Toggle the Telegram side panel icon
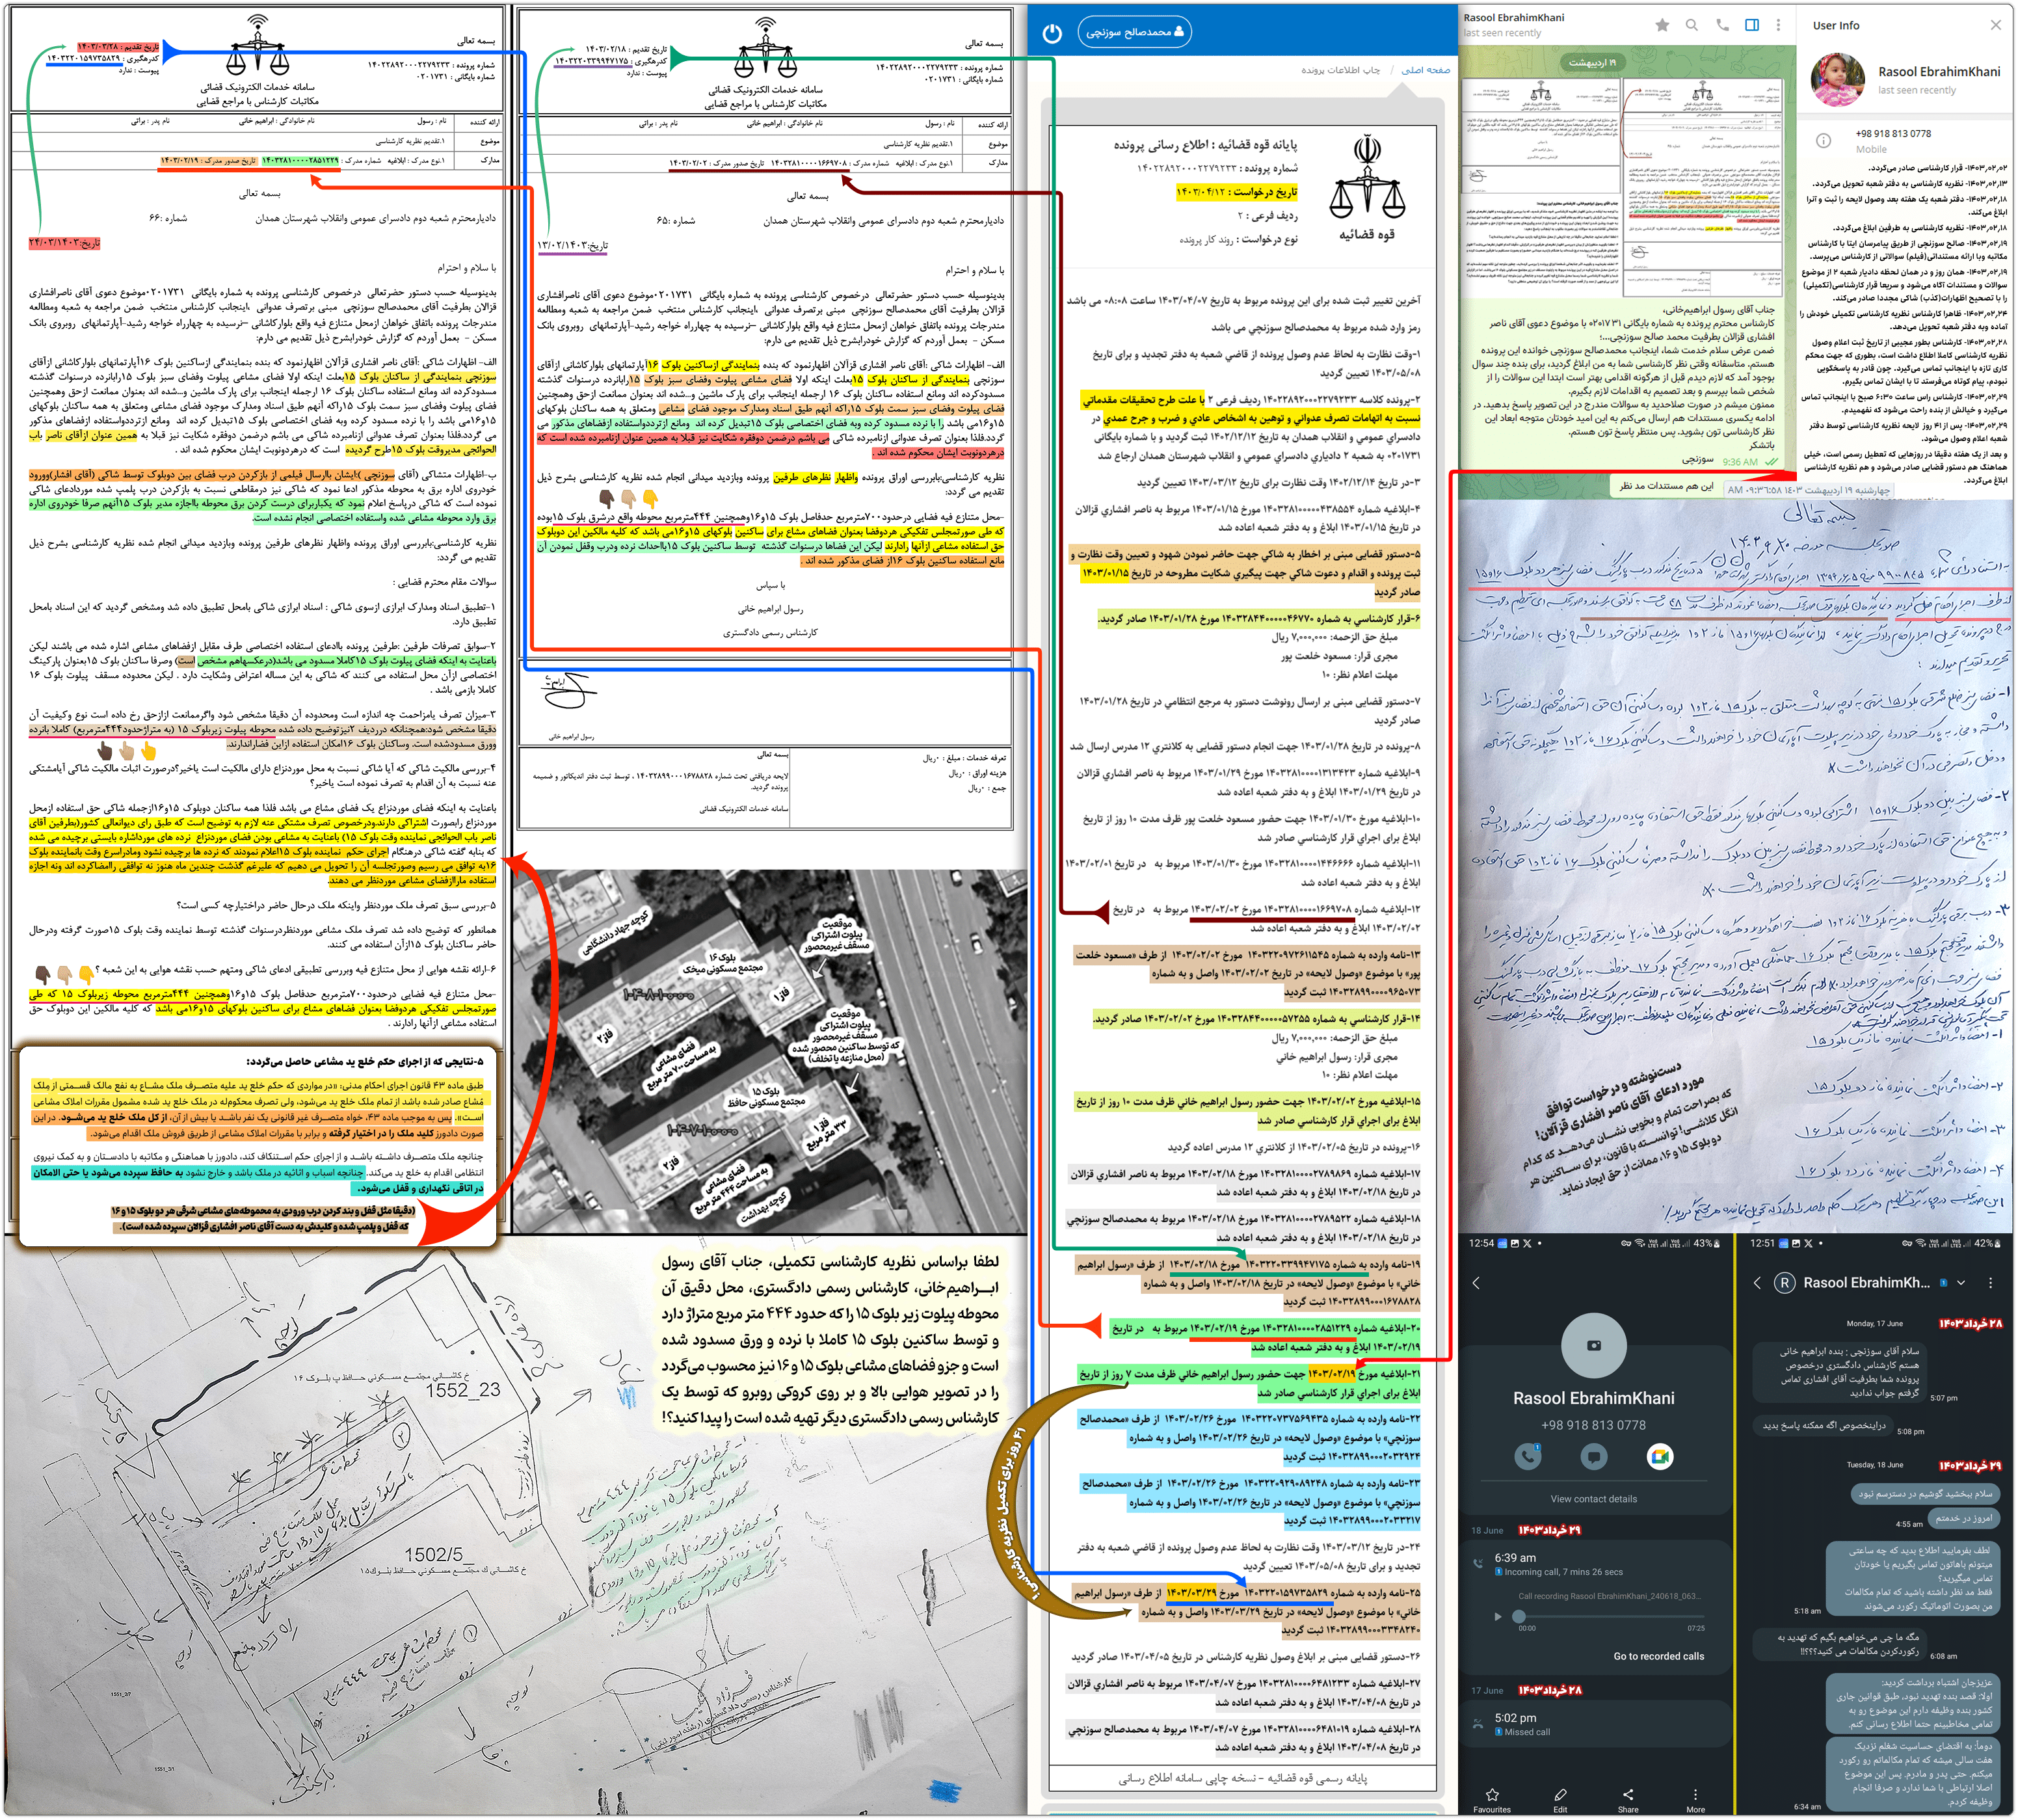The image size is (2018, 1820). [x=1751, y=25]
